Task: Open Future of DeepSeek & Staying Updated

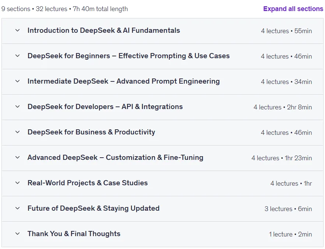Action: click(93, 208)
